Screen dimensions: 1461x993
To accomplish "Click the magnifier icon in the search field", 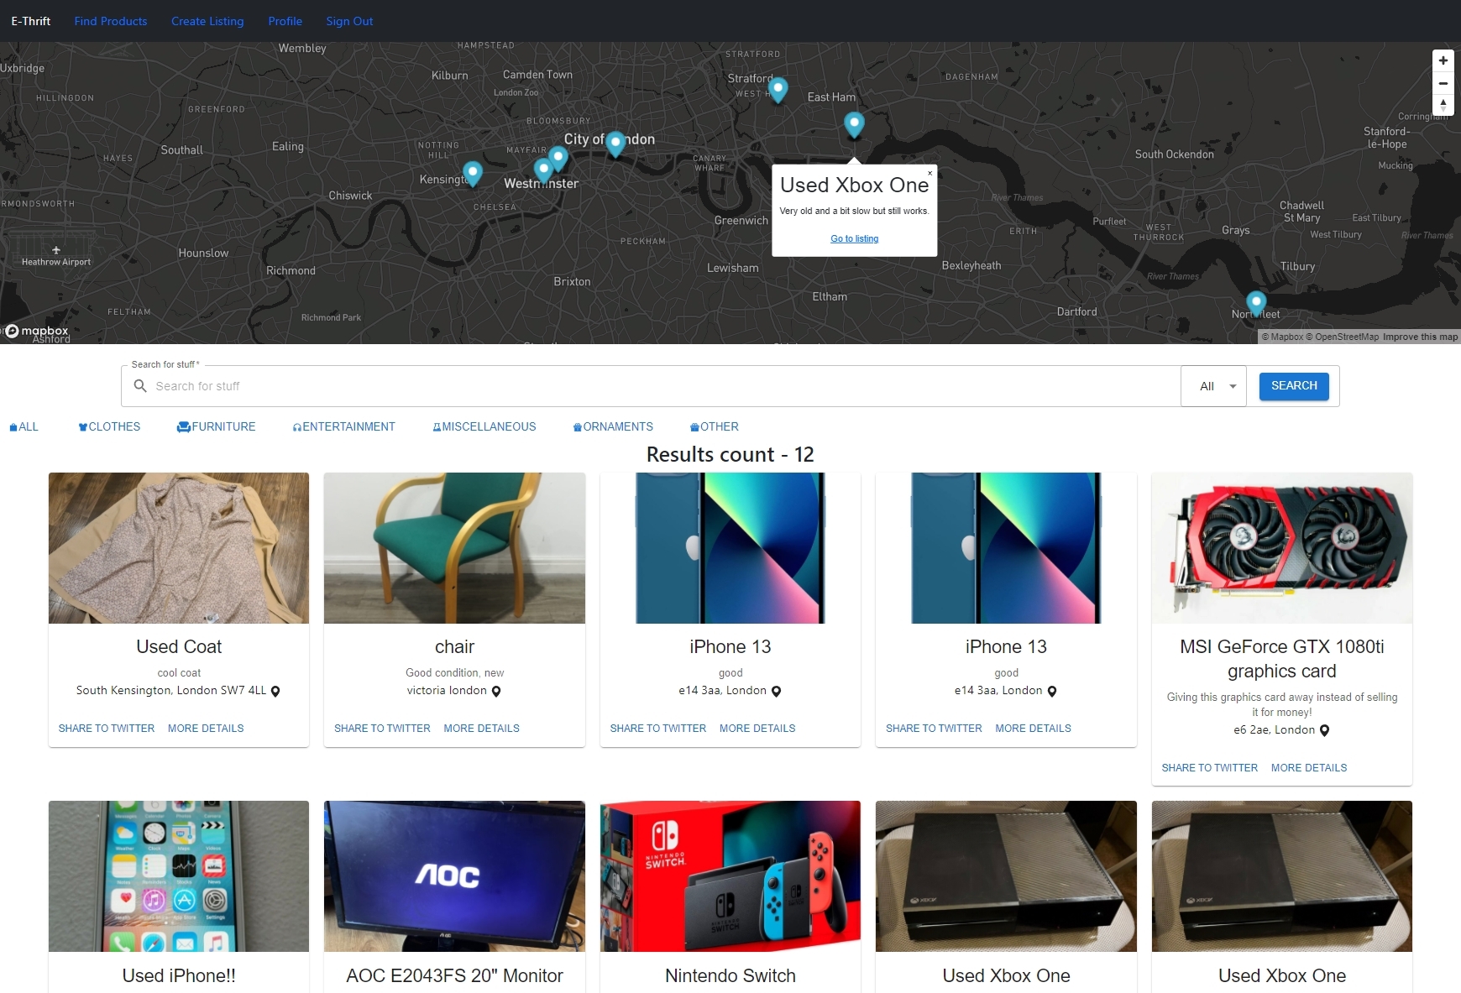I will click(x=140, y=386).
